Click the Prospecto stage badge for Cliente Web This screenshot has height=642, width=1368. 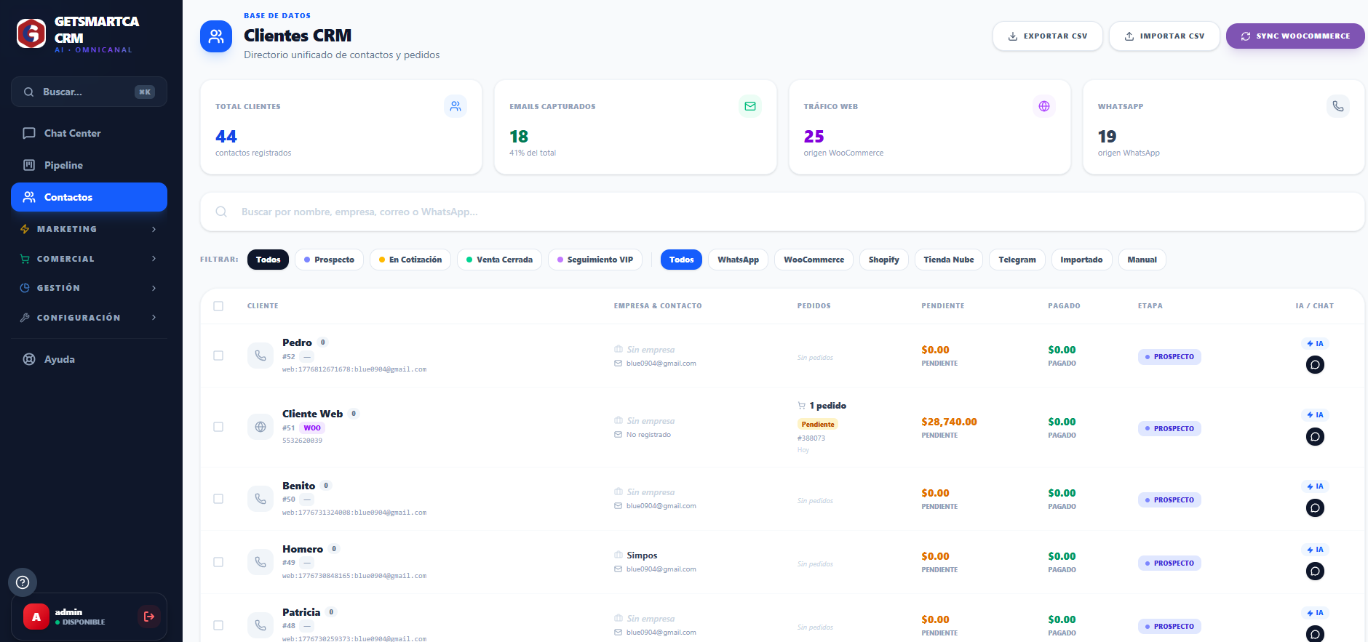click(x=1169, y=429)
